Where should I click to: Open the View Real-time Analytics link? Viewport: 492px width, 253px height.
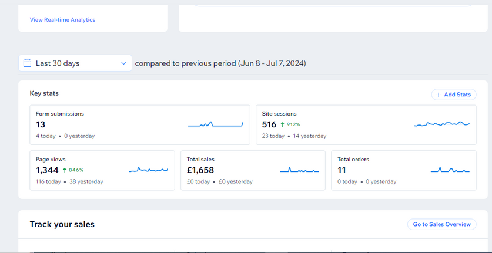[62, 20]
